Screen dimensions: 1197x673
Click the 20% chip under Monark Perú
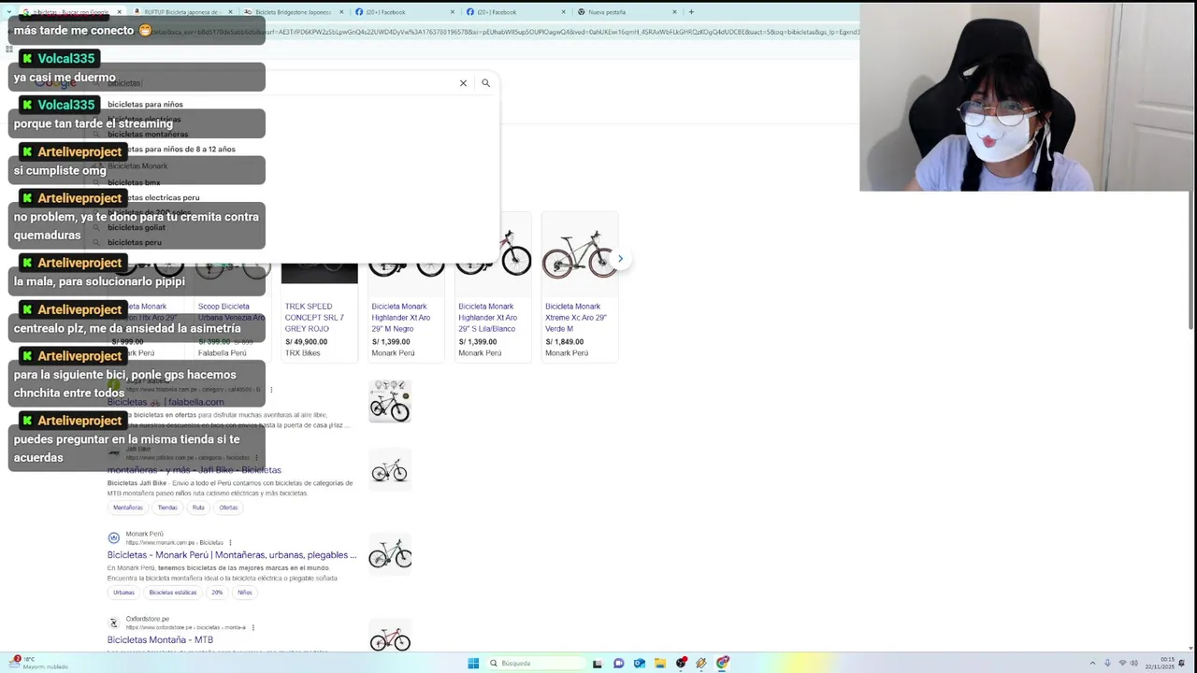(217, 593)
